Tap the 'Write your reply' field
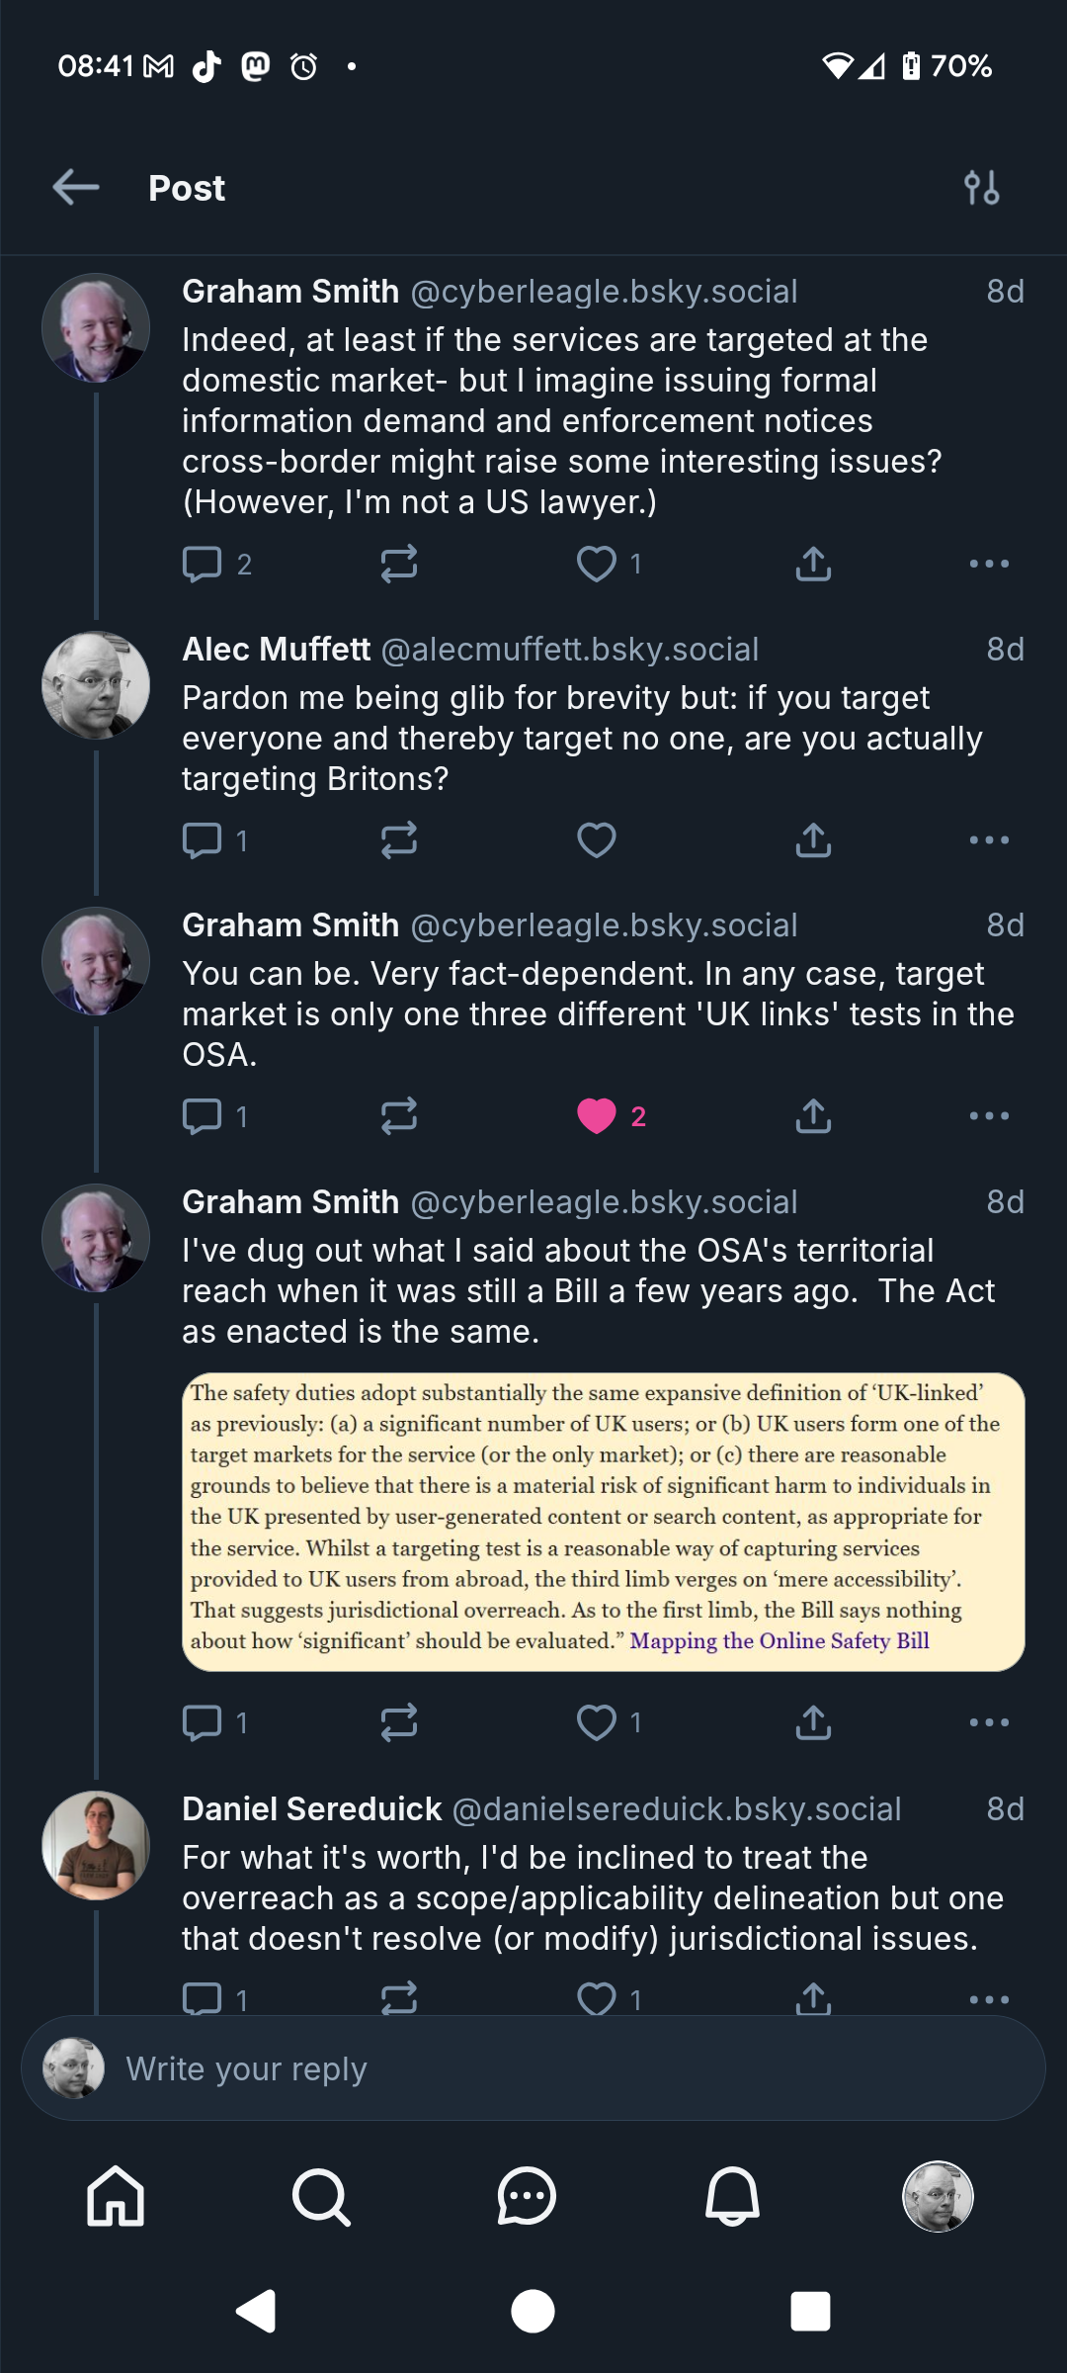This screenshot has width=1067, height=2373. [533, 2068]
